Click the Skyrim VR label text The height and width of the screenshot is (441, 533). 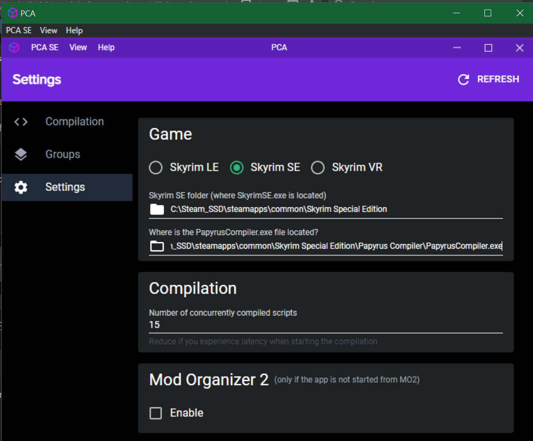pyautogui.click(x=357, y=167)
